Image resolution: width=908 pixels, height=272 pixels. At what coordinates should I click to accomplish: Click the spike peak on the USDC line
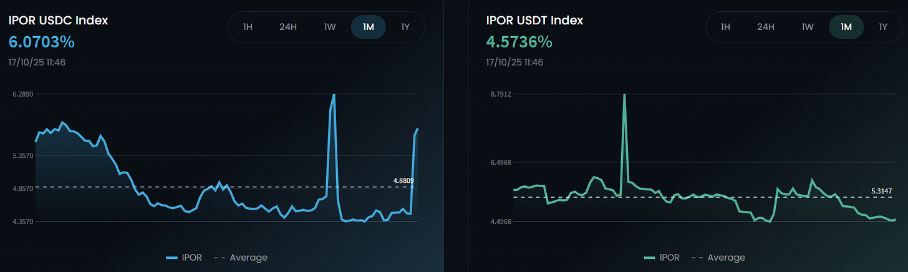pyautogui.click(x=334, y=95)
